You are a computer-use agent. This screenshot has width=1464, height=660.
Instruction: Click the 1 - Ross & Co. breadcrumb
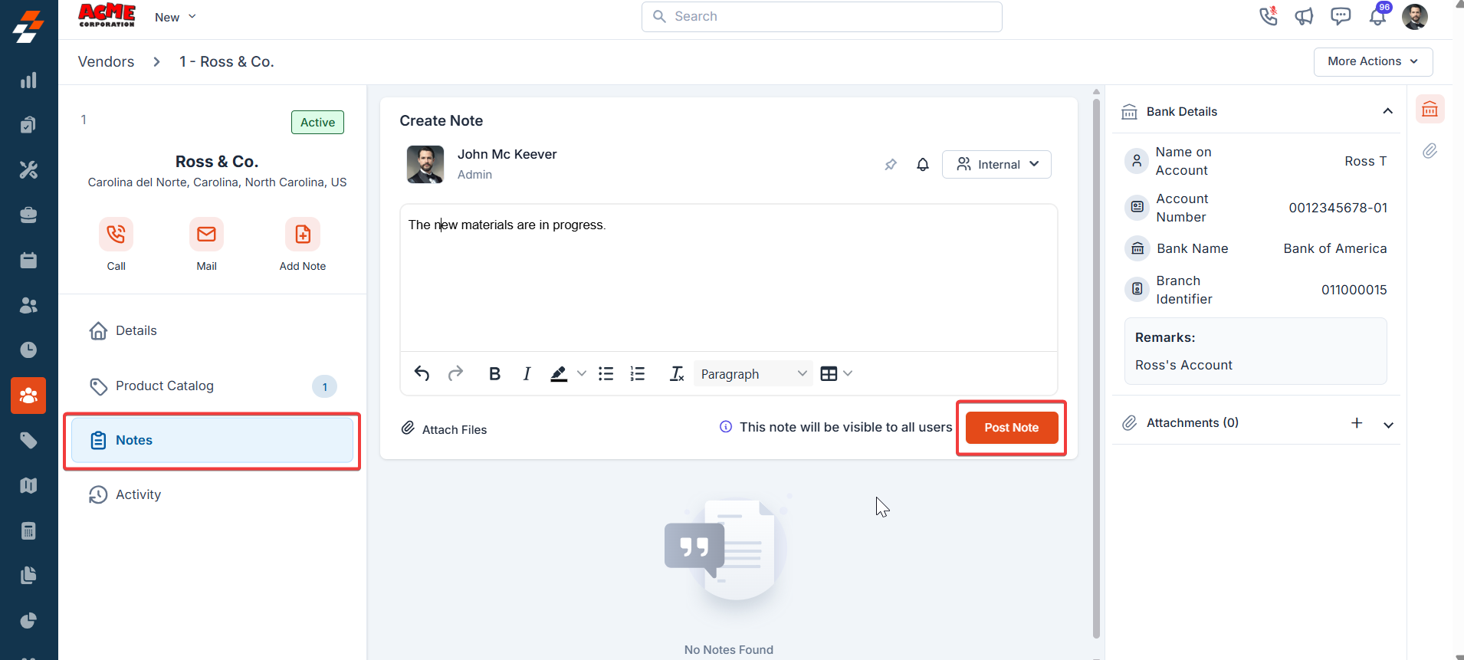coord(227,61)
